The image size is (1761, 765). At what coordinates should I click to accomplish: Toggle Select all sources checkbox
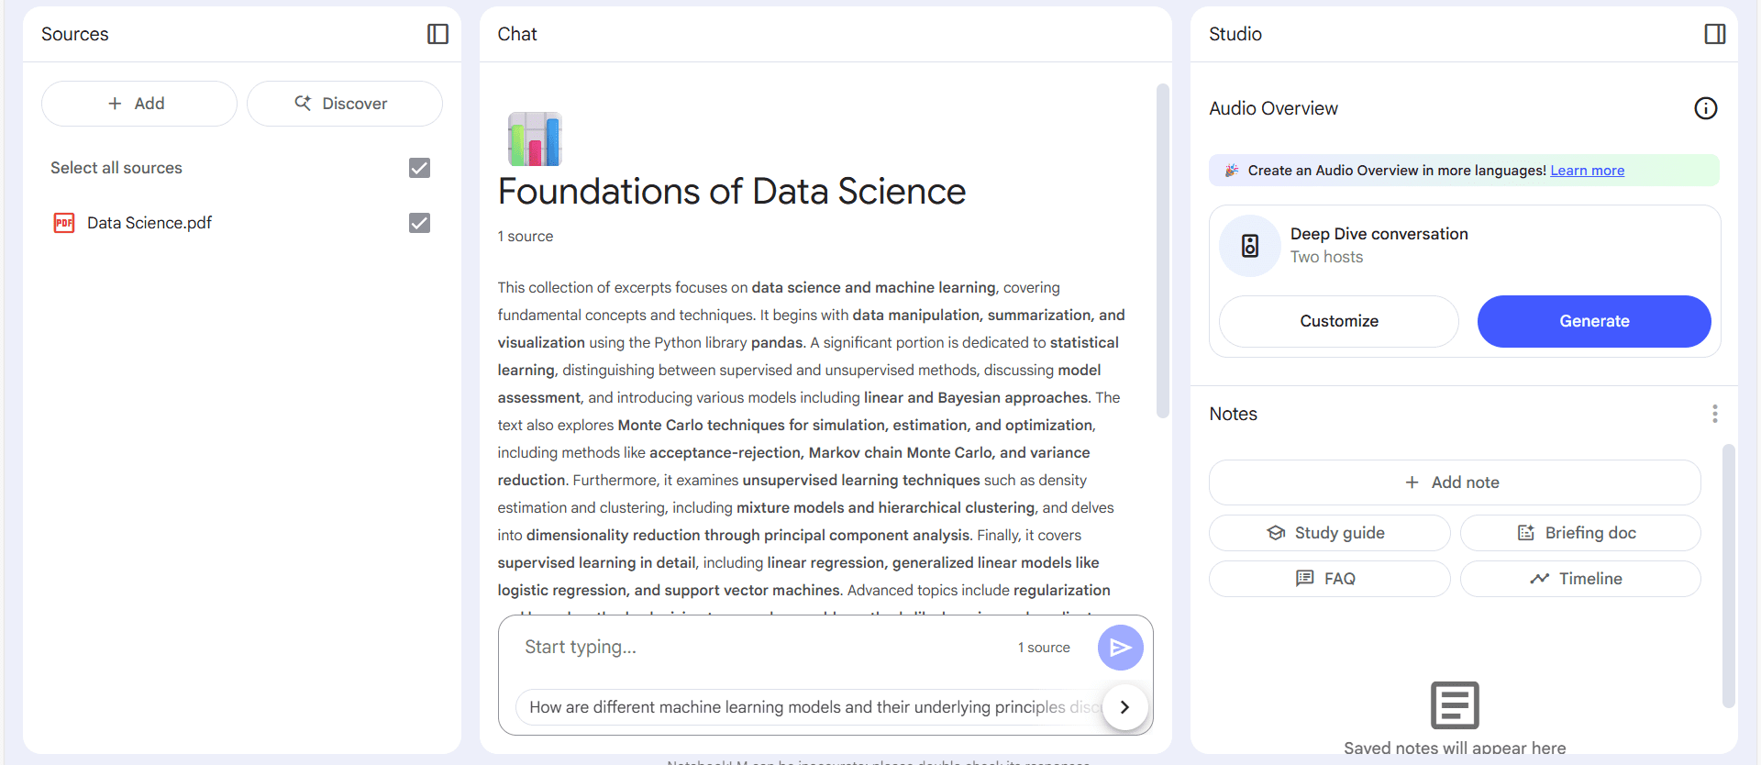[419, 168]
